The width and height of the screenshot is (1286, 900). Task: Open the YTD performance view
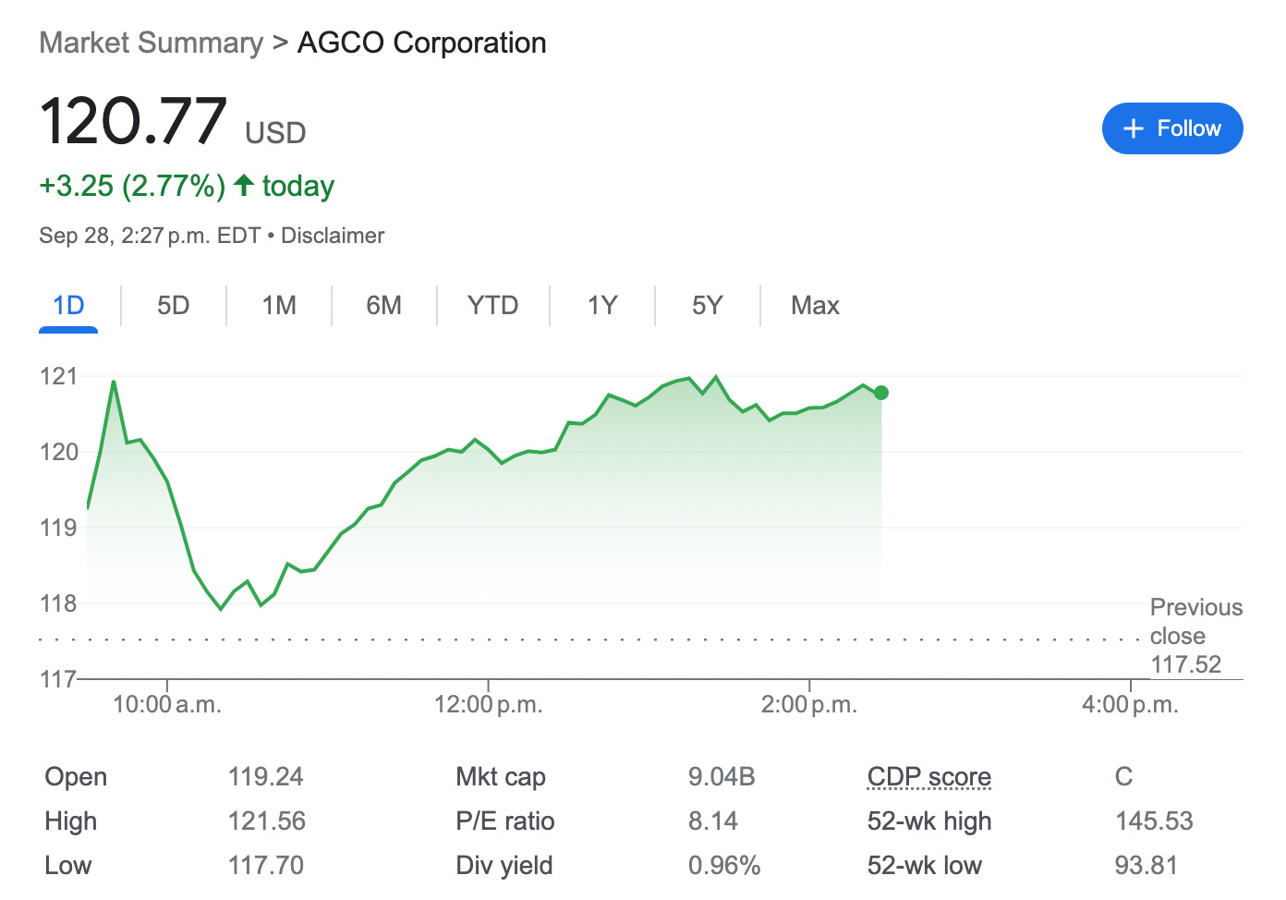pos(492,305)
